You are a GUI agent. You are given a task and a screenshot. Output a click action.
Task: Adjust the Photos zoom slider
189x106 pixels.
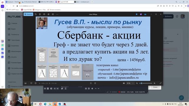146,83
